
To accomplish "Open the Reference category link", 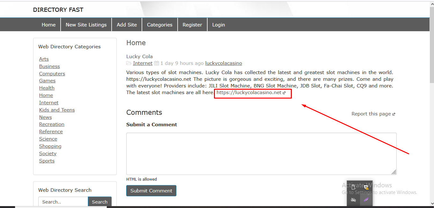I will [51, 132].
